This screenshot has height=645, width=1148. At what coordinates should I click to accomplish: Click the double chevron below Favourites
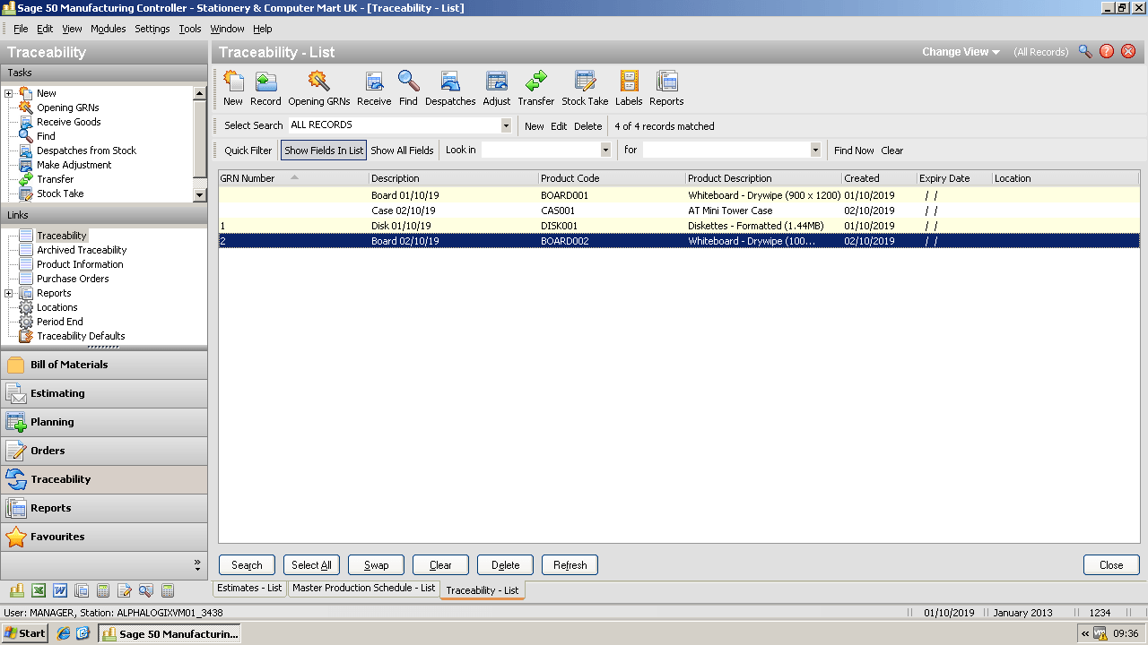click(197, 564)
